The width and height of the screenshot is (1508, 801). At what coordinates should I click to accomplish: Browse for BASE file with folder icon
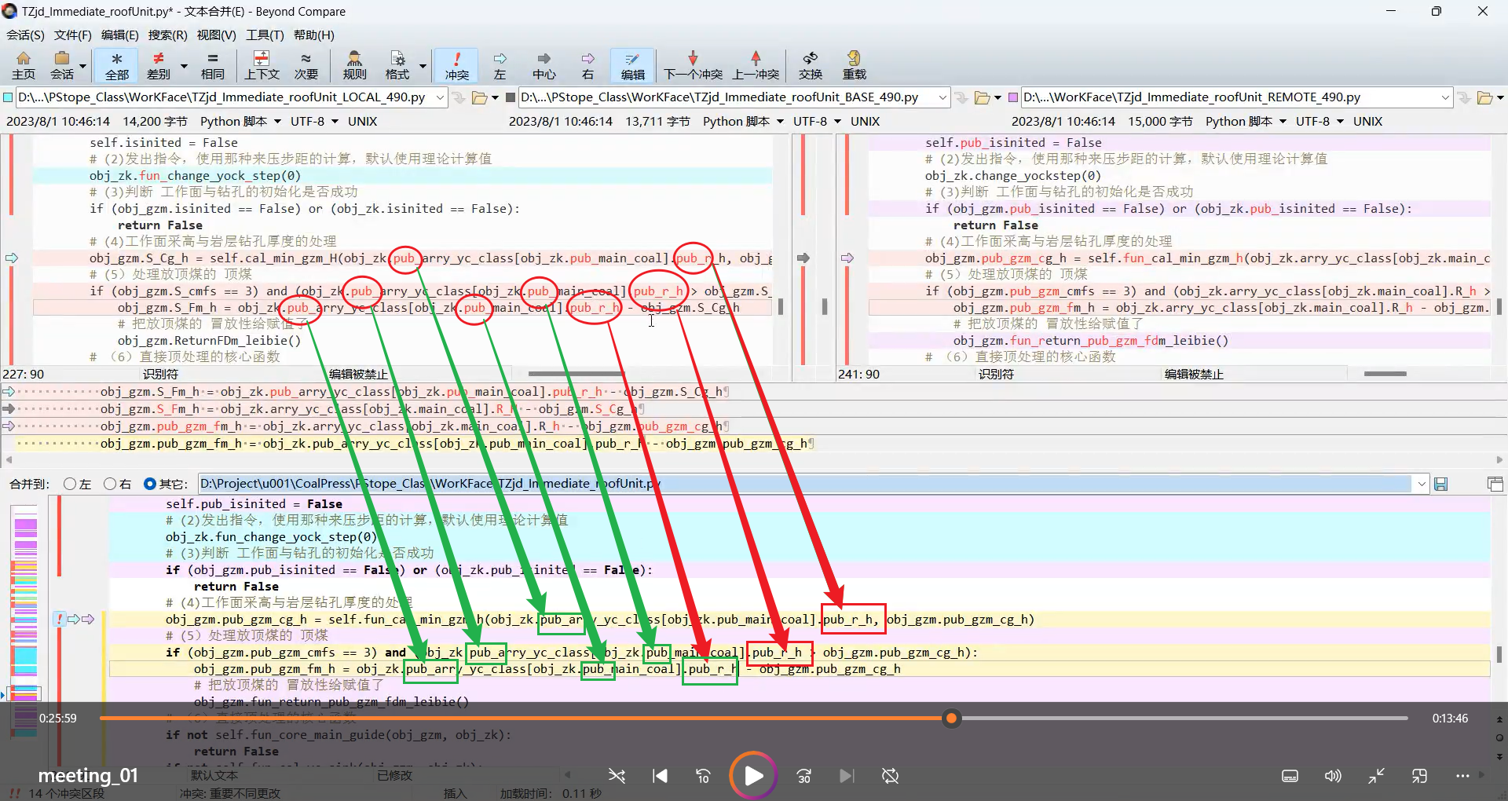coord(982,97)
